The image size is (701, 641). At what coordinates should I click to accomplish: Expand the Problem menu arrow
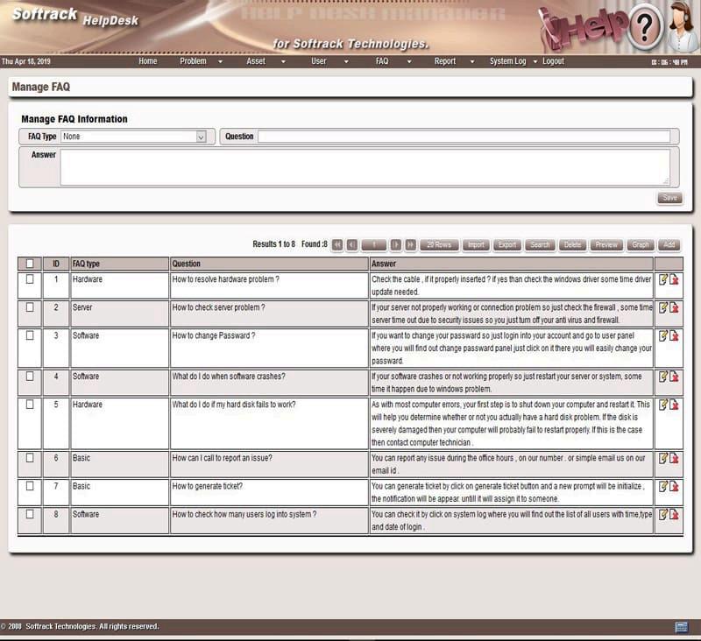(x=220, y=61)
